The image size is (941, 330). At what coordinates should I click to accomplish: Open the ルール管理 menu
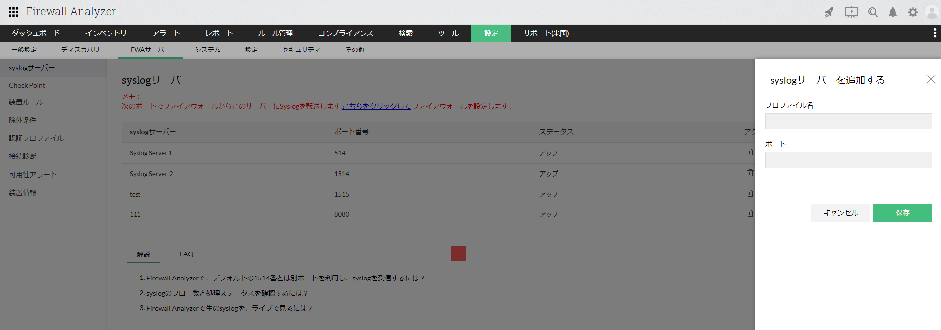(x=275, y=33)
